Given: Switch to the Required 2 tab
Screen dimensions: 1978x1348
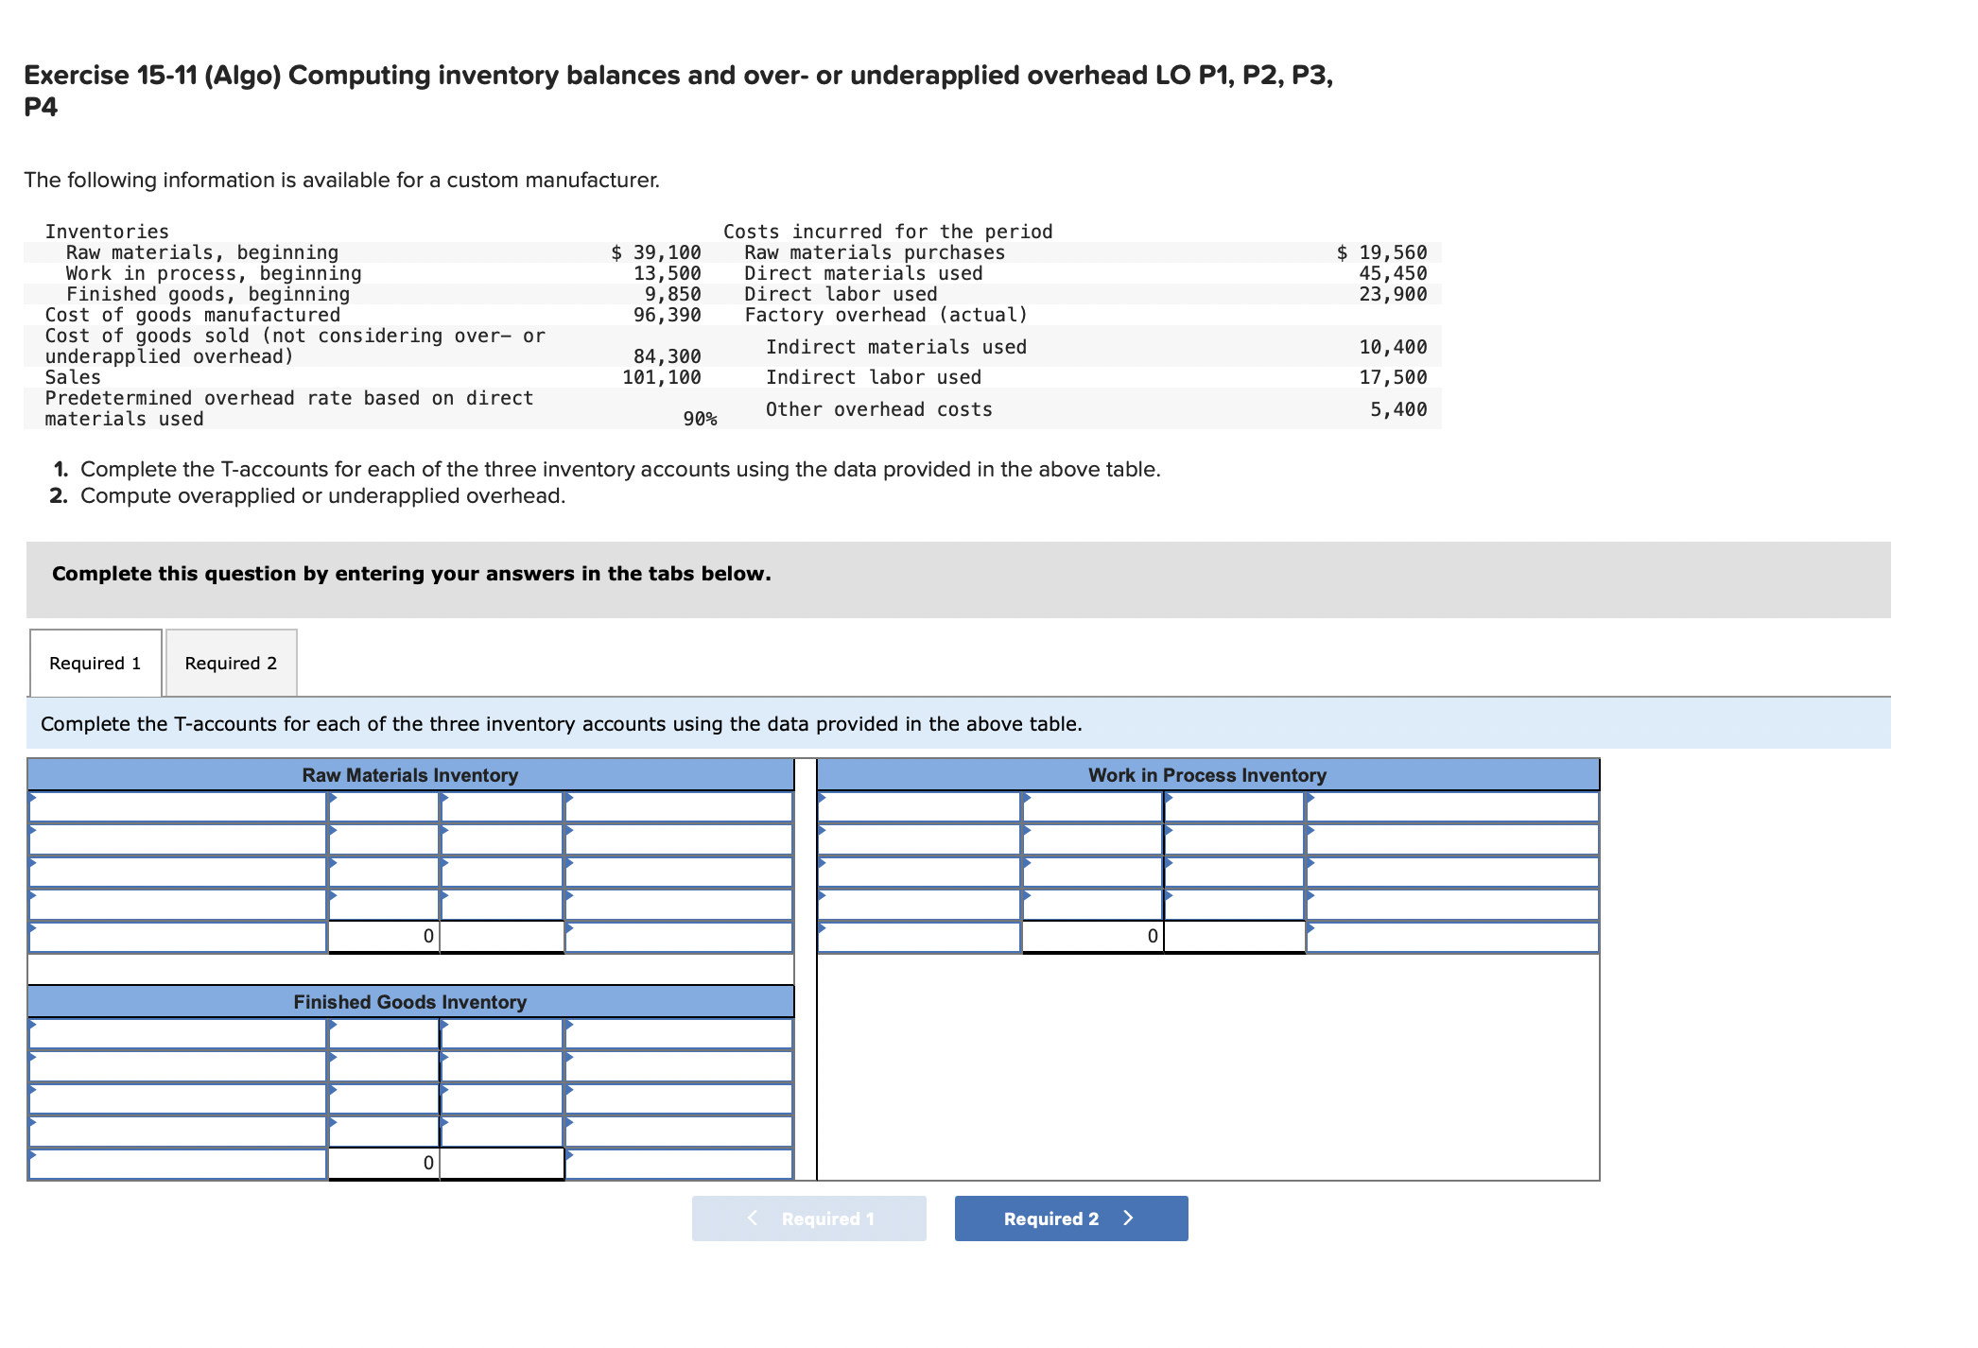Looking at the screenshot, I should (x=231, y=663).
